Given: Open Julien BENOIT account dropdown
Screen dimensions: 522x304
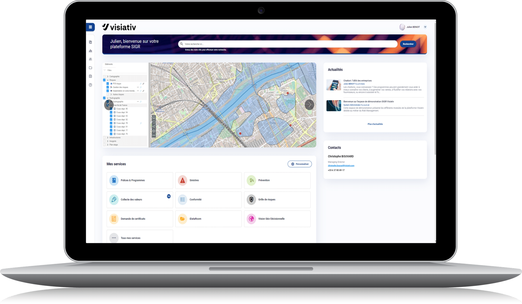Looking at the screenshot, I should point(426,27).
